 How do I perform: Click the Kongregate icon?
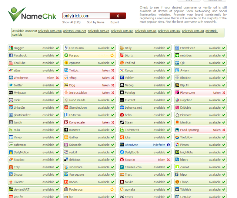(66, 122)
